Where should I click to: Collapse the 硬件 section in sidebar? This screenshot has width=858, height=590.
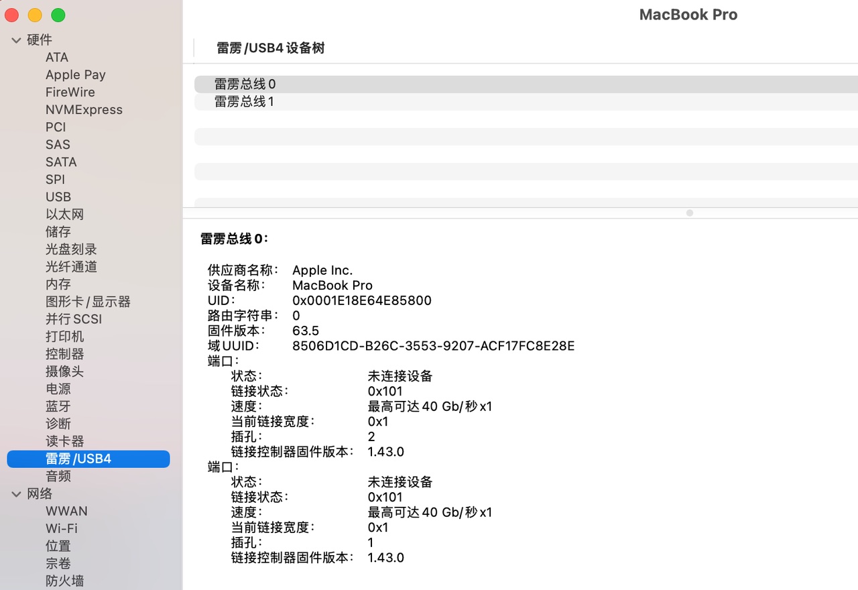16,40
